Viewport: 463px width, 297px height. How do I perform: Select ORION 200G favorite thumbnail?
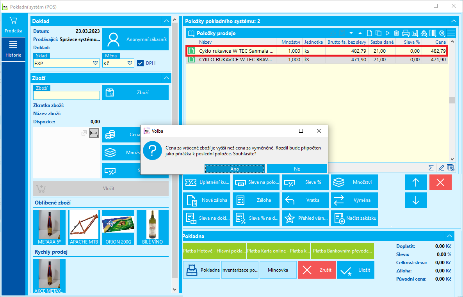point(118,227)
